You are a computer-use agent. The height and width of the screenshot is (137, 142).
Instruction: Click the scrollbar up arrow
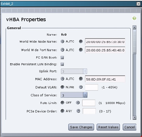coord(134,27)
